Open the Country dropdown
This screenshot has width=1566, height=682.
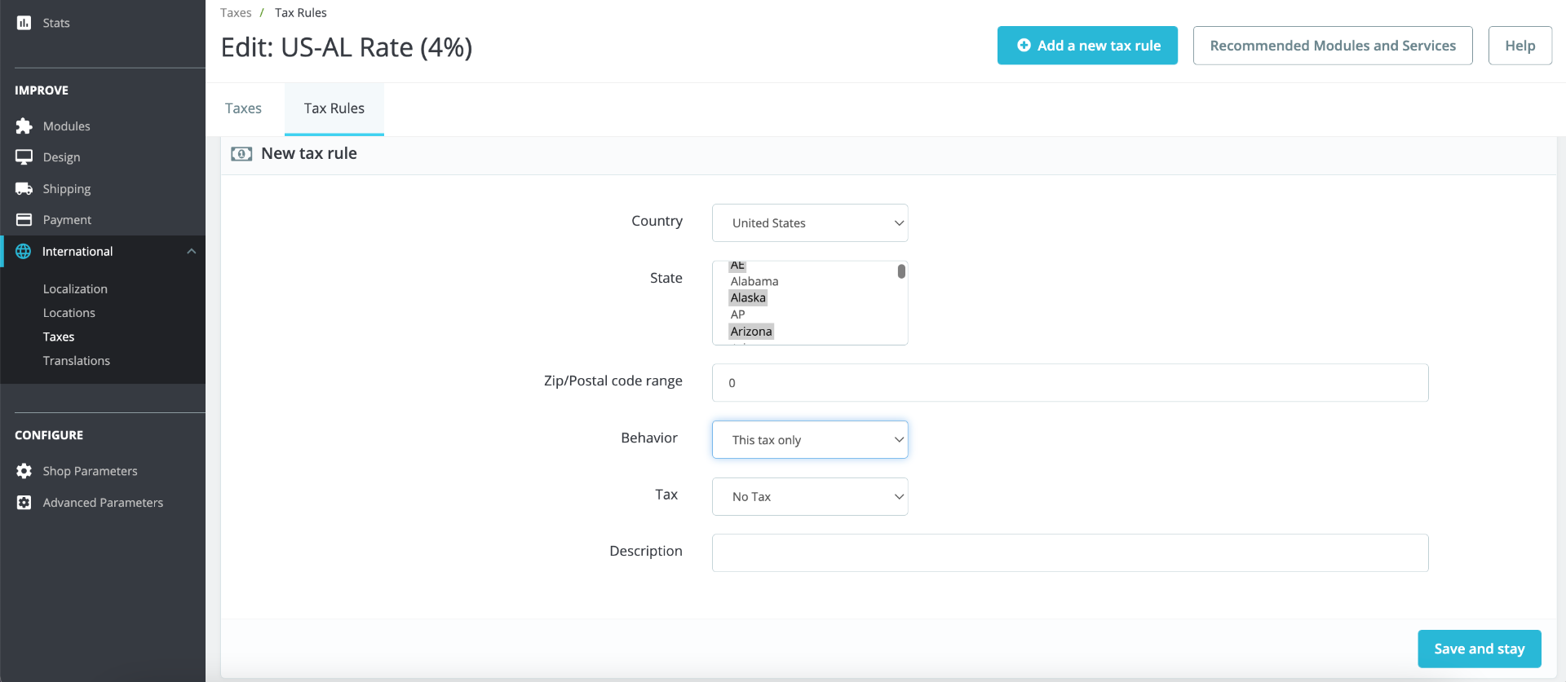[809, 223]
